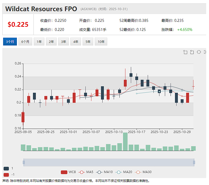Click the 52最低价: 0.125 value
The image size is (209, 185).
[x=133, y=30]
